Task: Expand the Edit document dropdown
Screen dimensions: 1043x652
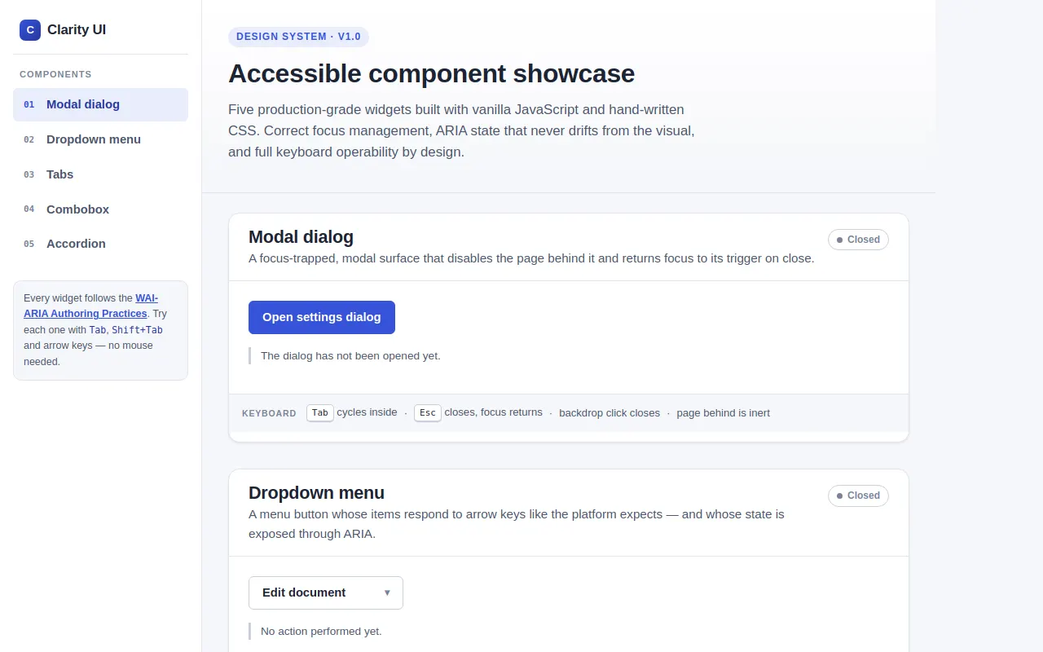Action: coord(326,593)
